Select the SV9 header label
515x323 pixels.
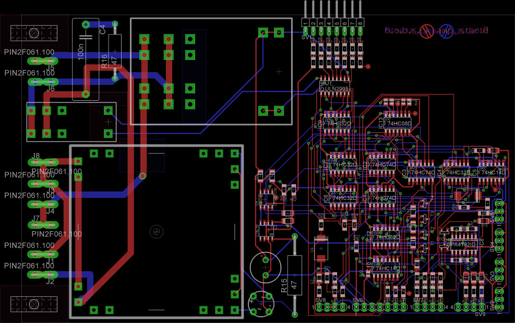[x=480, y=315]
